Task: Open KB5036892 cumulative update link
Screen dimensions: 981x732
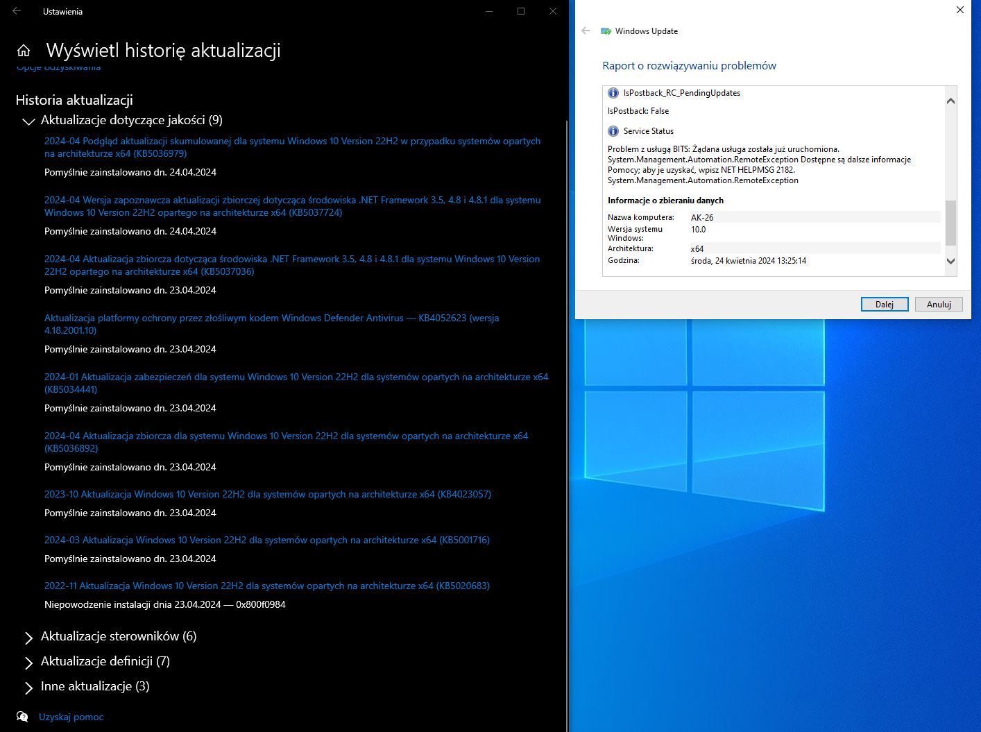Action: [287, 442]
